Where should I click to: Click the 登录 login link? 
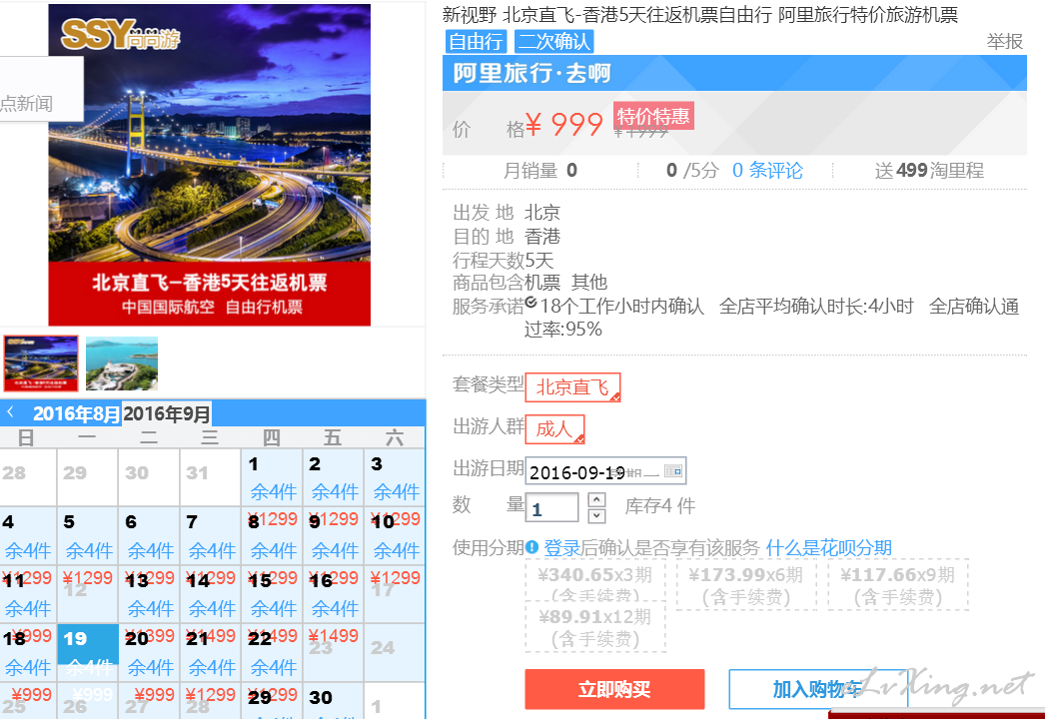click(561, 548)
